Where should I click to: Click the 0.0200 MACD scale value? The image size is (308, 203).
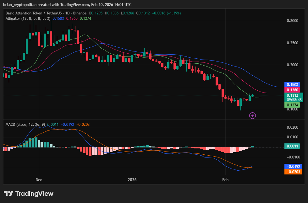293,127
